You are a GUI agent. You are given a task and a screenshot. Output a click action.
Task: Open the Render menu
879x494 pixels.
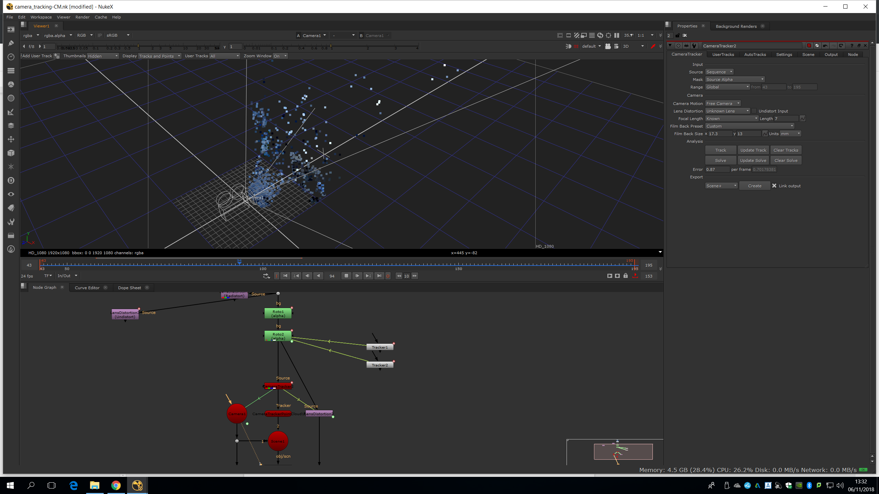pos(82,17)
